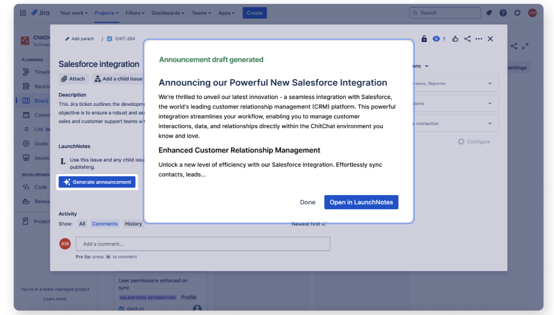Click the thumbs up vote icon
Screen dimensions: 554x315
pyautogui.click(x=455, y=39)
